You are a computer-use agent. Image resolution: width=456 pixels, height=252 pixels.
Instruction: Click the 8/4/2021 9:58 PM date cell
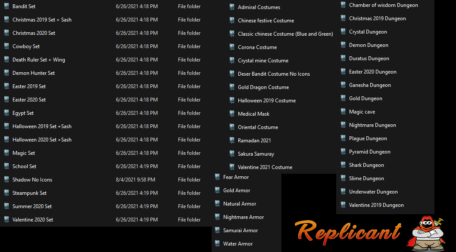tap(135, 179)
